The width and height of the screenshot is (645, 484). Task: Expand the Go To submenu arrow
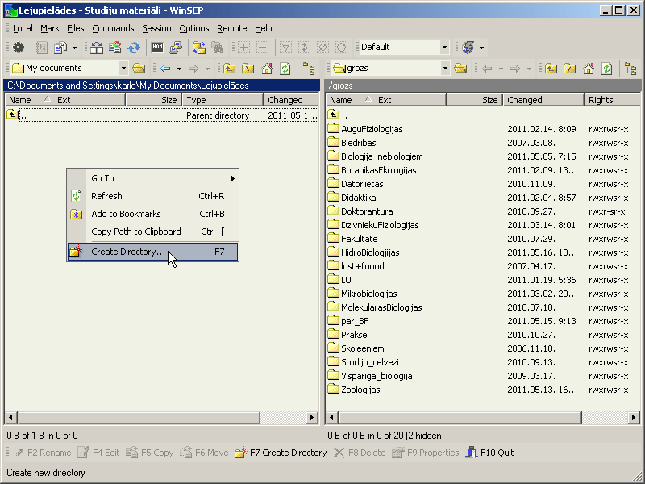(x=232, y=178)
